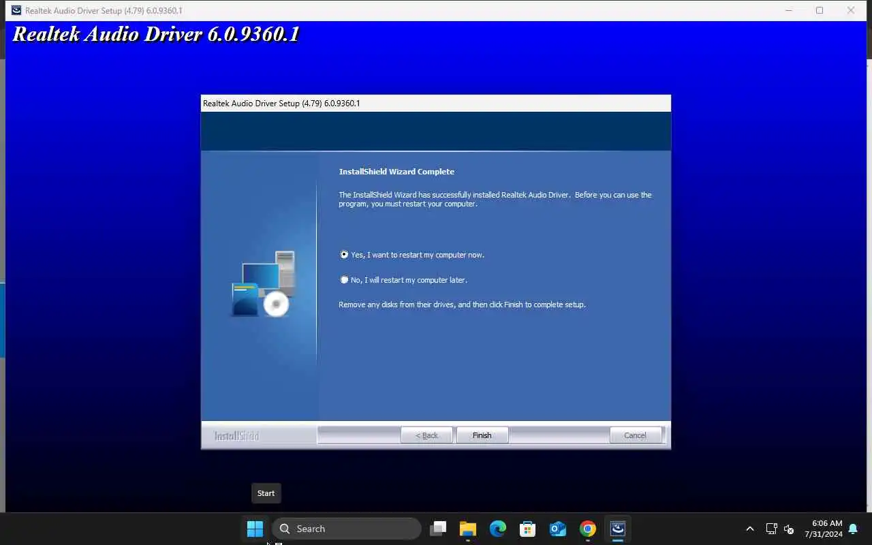Image resolution: width=872 pixels, height=545 pixels.
Task: Open the Windows Start menu
Action: tap(255, 529)
